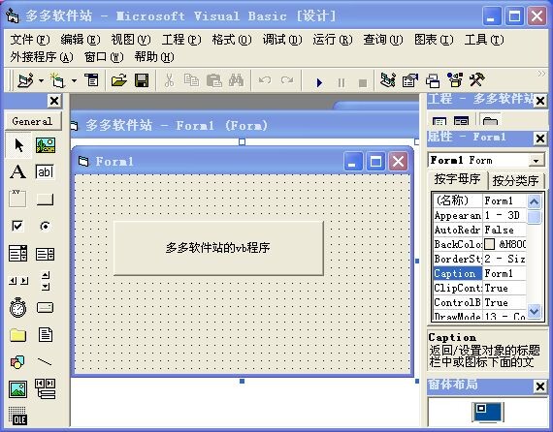
Task: Click the Undo arrow icon
Action: click(265, 80)
